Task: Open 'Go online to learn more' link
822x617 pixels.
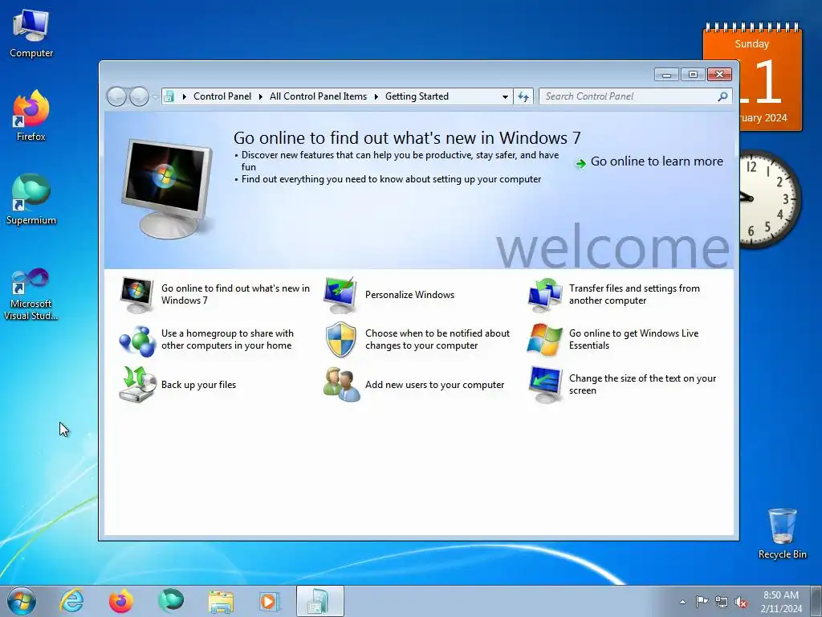Action: [x=657, y=161]
